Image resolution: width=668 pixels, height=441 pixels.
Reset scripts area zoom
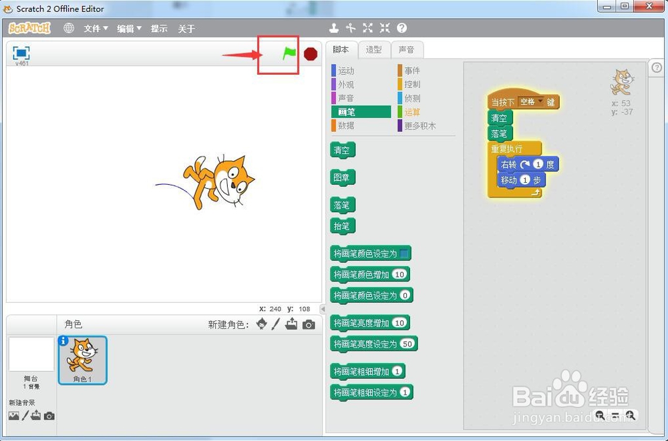point(615,416)
